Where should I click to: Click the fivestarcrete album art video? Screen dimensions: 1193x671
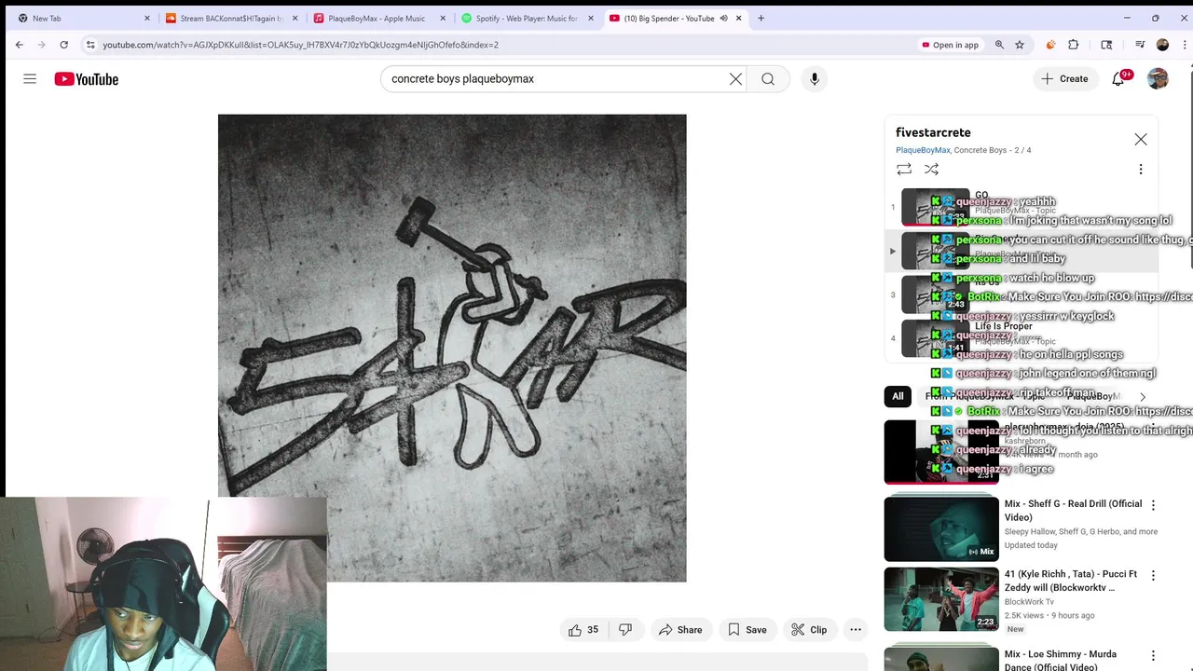(452, 349)
